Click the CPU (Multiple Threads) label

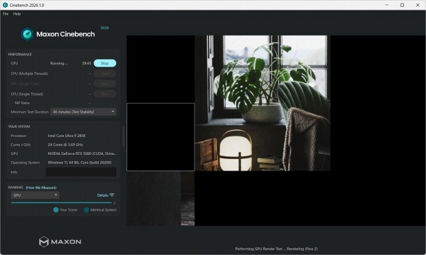(x=30, y=73)
